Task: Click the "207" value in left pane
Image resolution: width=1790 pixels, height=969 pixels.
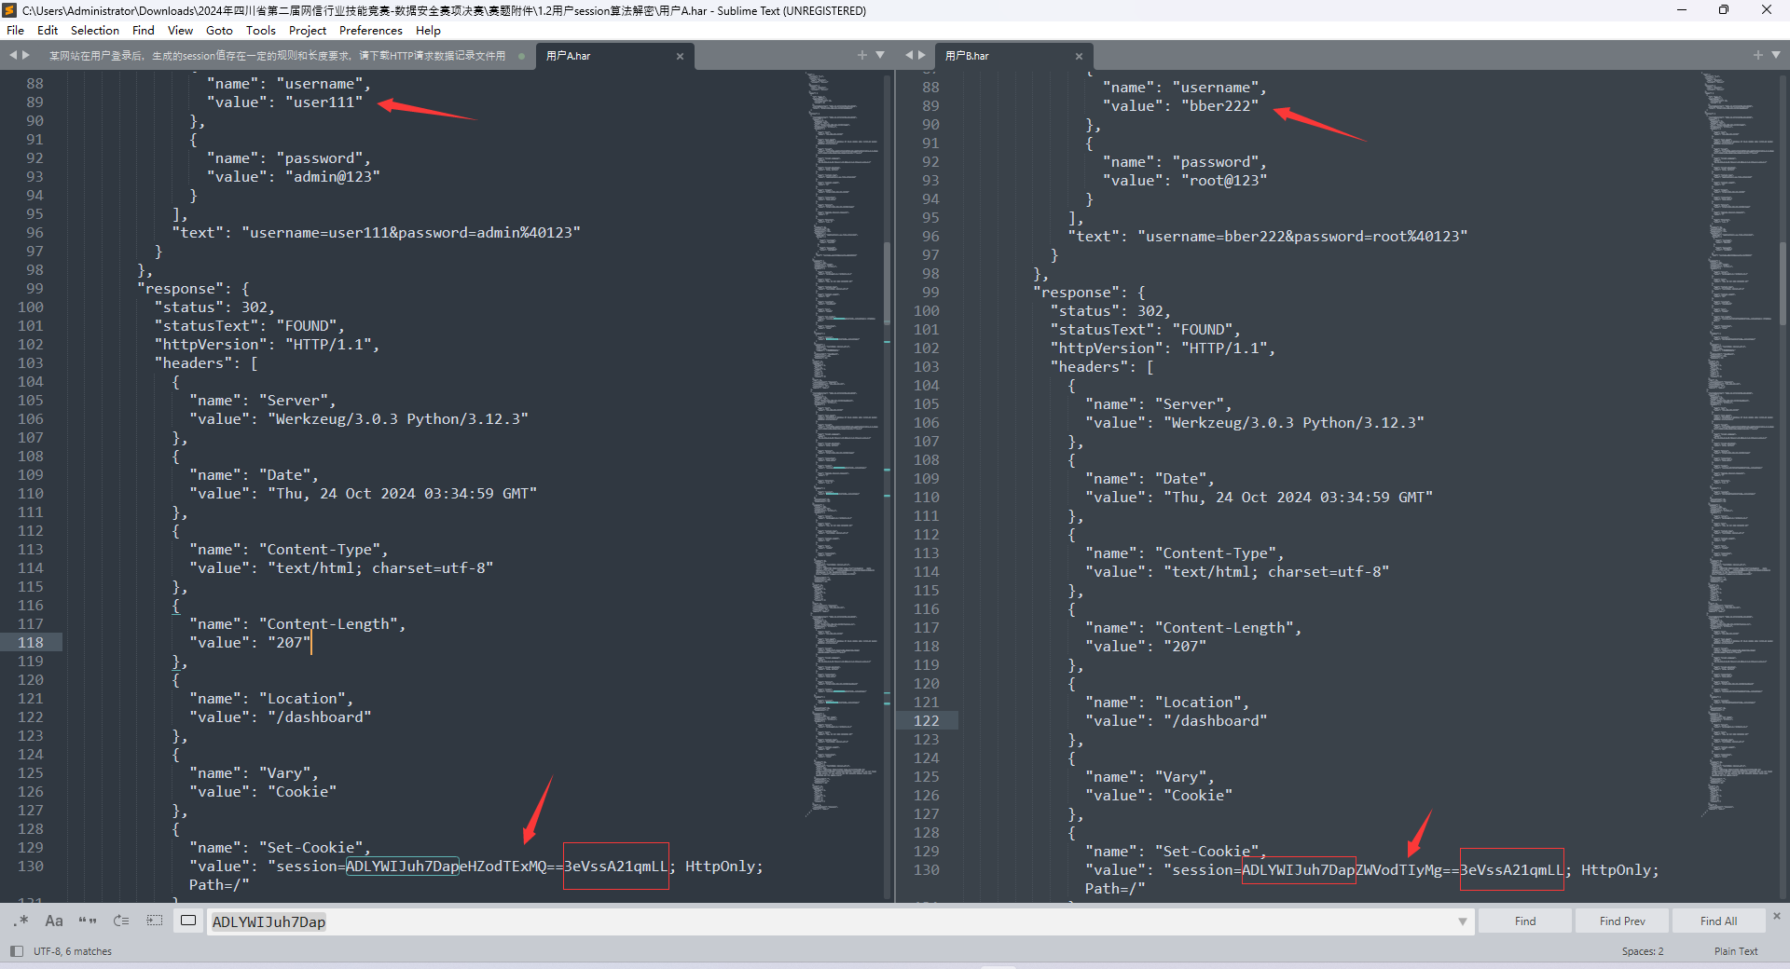Action: click(x=289, y=643)
